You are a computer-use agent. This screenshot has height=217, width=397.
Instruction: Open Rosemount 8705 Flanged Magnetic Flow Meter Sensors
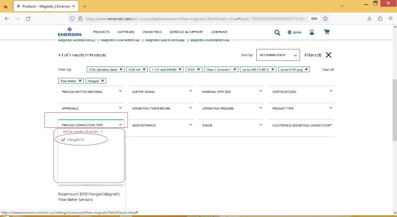click(89, 197)
